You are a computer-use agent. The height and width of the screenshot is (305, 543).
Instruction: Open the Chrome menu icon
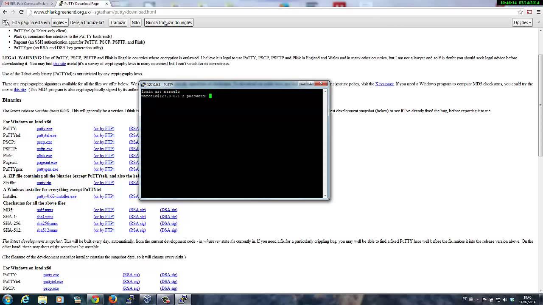point(538,12)
